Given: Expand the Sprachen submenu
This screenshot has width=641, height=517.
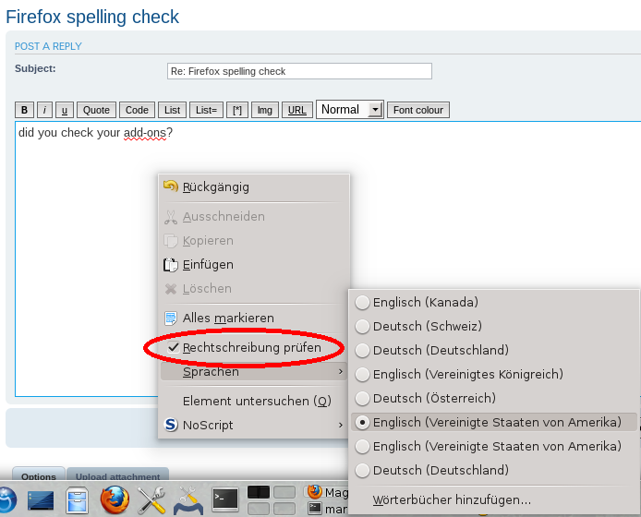Looking at the screenshot, I should click(x=254, y=371).
